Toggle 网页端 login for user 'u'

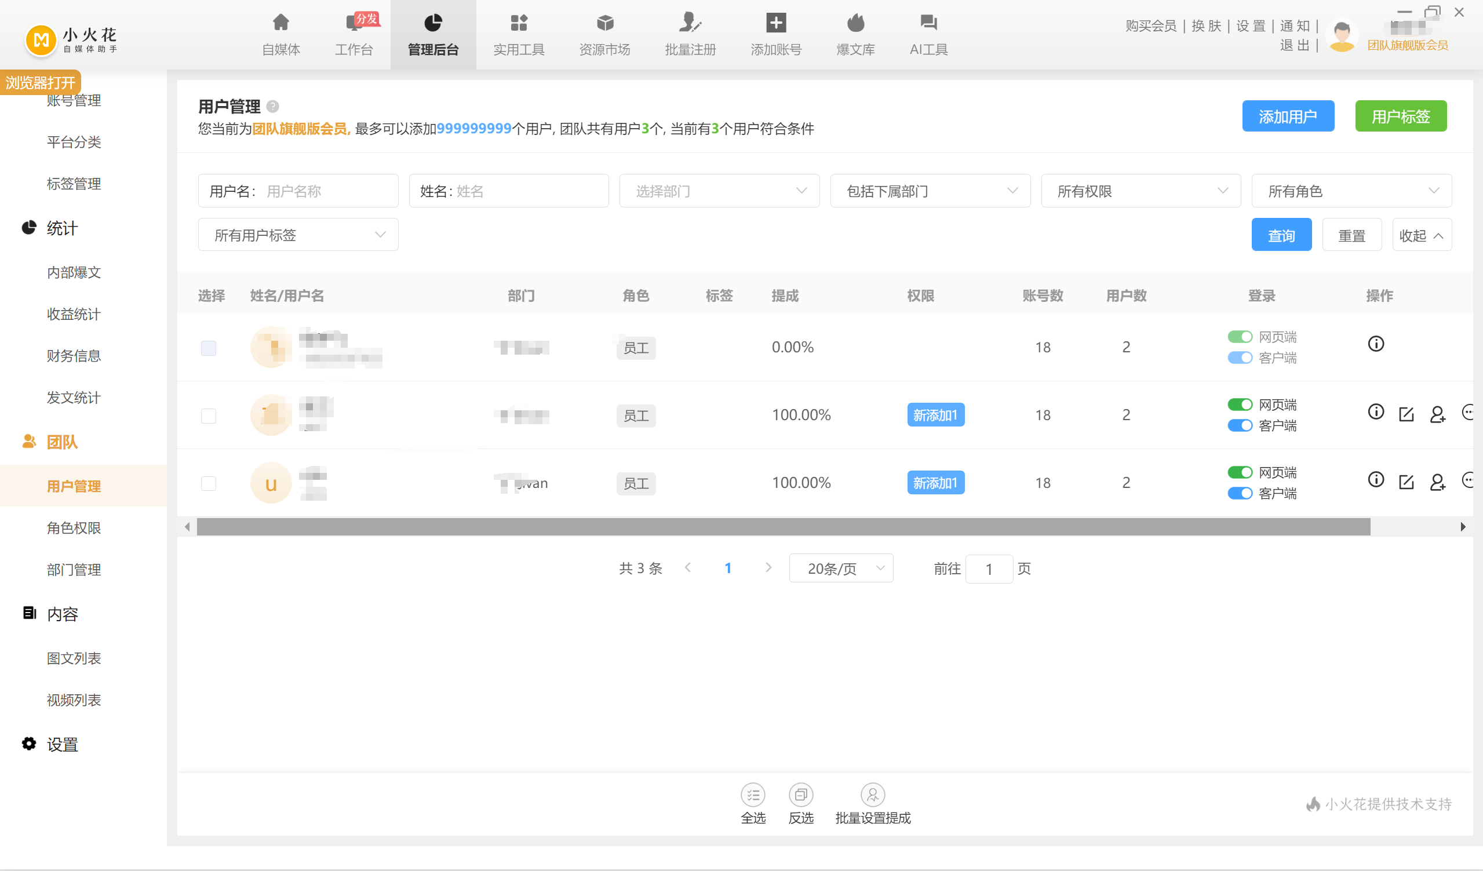(x=1240, y=472)
